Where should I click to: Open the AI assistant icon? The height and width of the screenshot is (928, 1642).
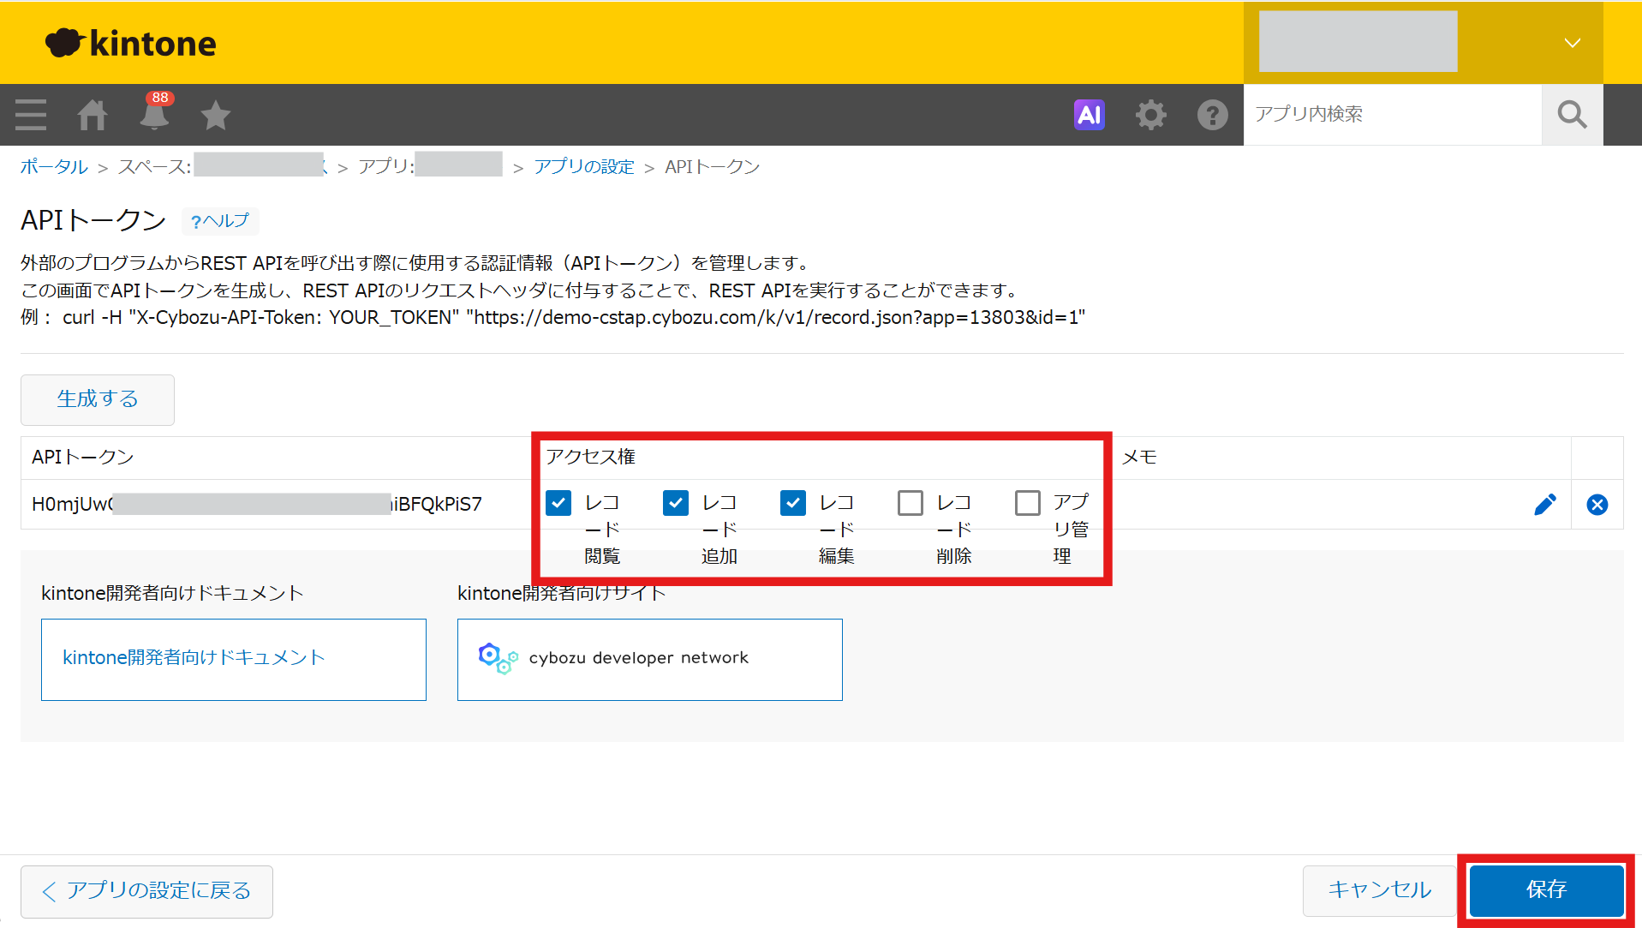tap(1090, 114)
